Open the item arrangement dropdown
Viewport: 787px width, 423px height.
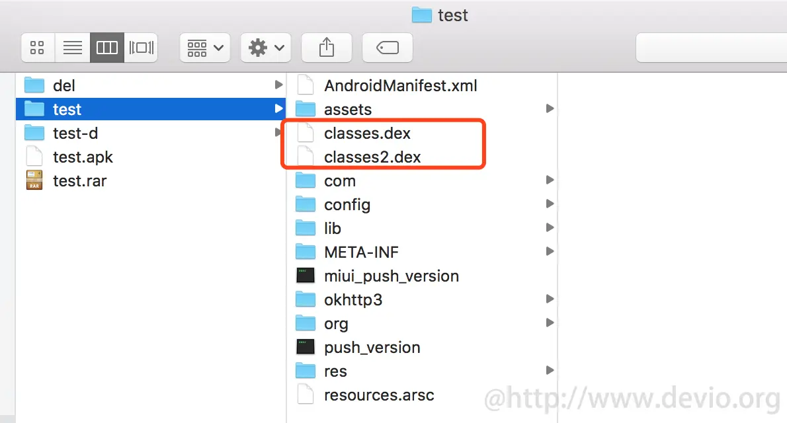(204, 47)
